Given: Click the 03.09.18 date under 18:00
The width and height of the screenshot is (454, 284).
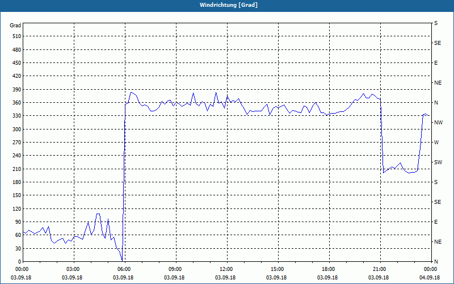Looking at the screenshot, I should 327,278.
